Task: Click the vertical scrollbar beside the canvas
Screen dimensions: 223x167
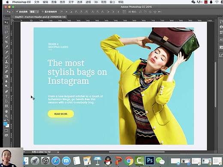Action: (215, 84)
